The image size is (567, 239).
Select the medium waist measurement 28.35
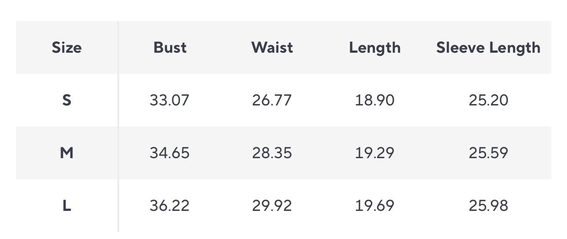272,153
